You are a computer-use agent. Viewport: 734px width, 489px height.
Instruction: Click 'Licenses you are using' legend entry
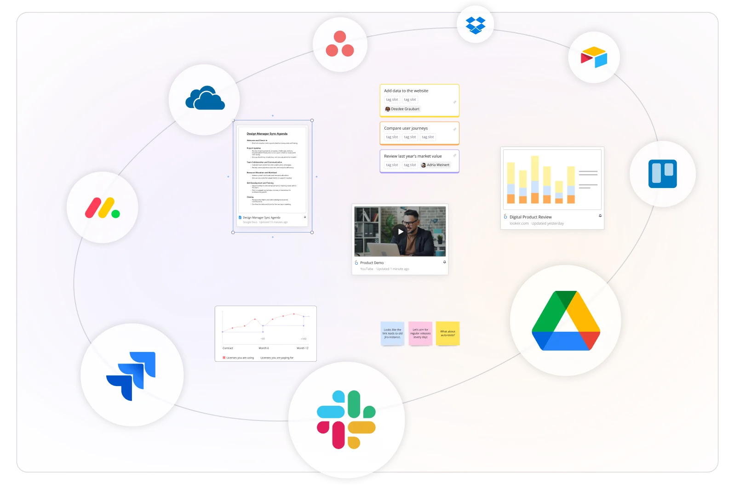238,358
